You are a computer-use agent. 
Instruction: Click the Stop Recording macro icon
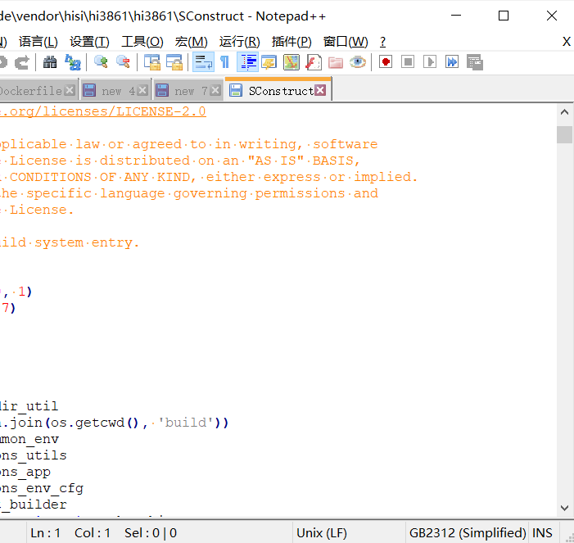[x=408, y=61]
